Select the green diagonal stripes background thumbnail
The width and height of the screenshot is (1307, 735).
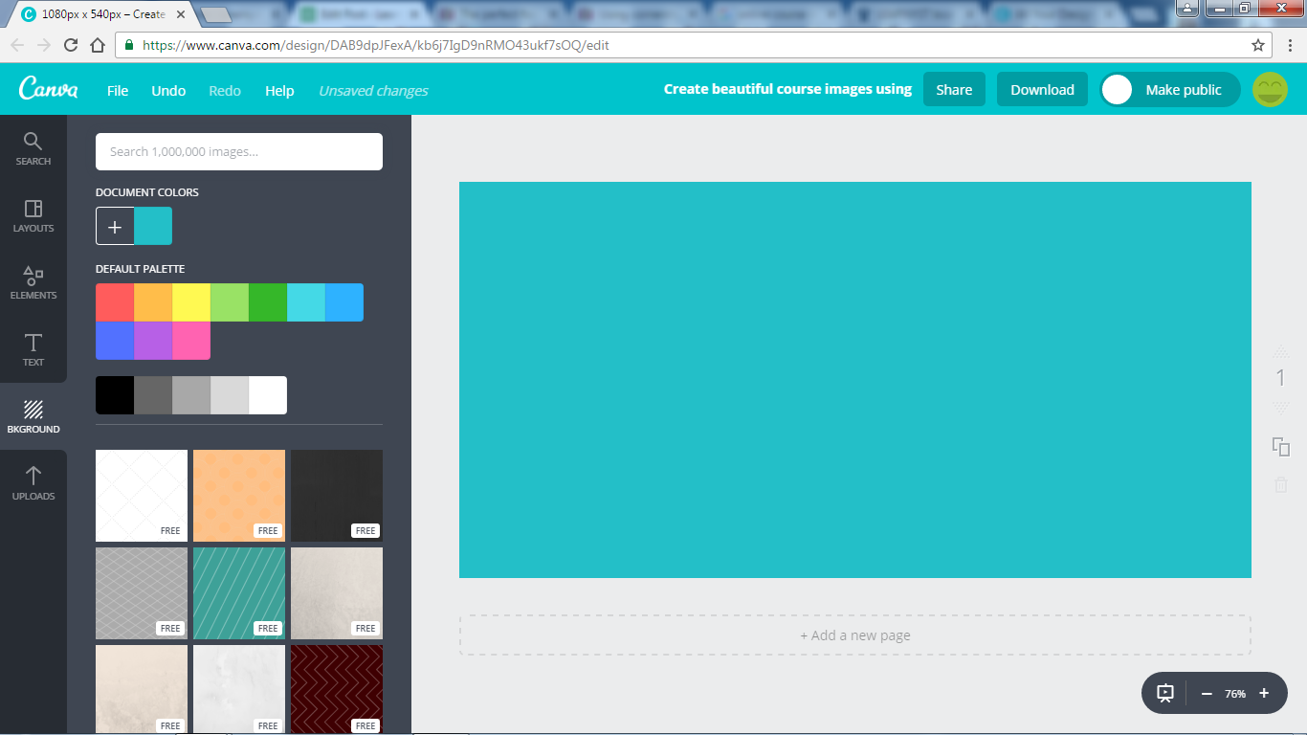(x=238, y=592)
